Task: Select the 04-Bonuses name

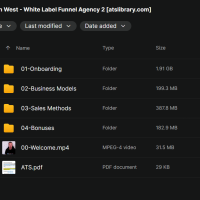Action: point(37,128)
